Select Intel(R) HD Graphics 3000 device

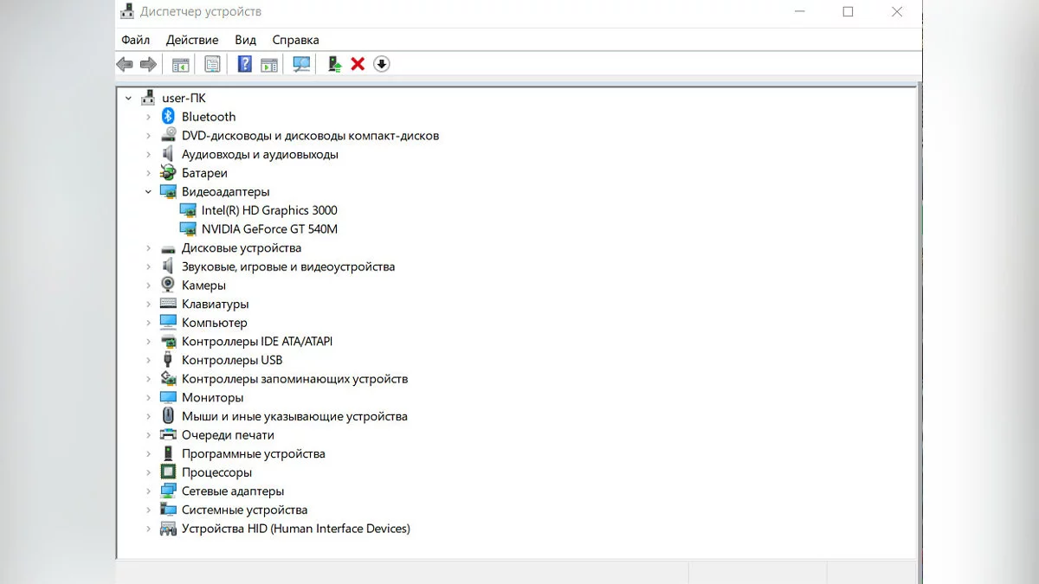pos(269,210)
